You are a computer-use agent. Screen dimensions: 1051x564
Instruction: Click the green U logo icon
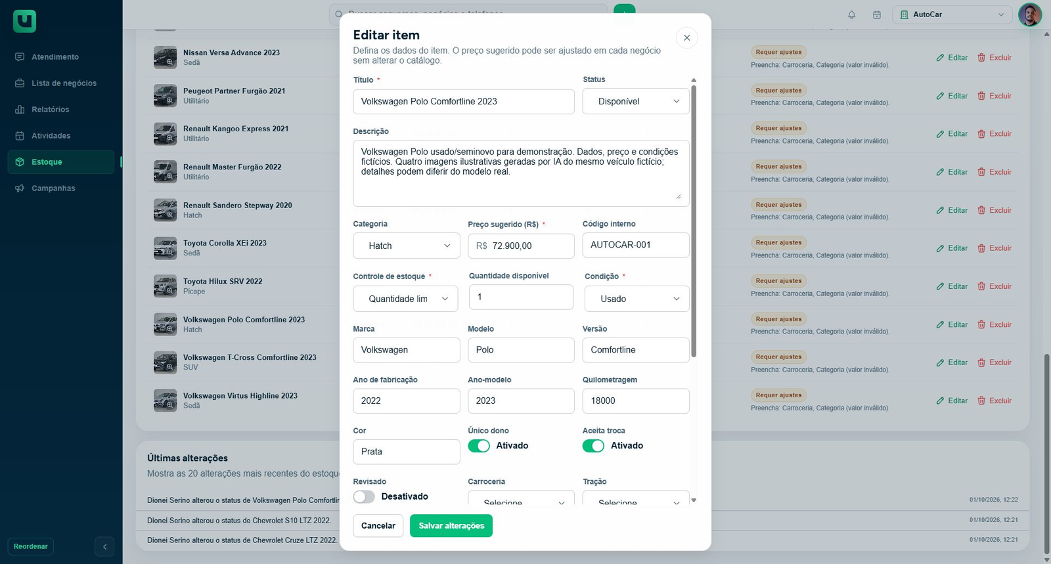[24, 22]
